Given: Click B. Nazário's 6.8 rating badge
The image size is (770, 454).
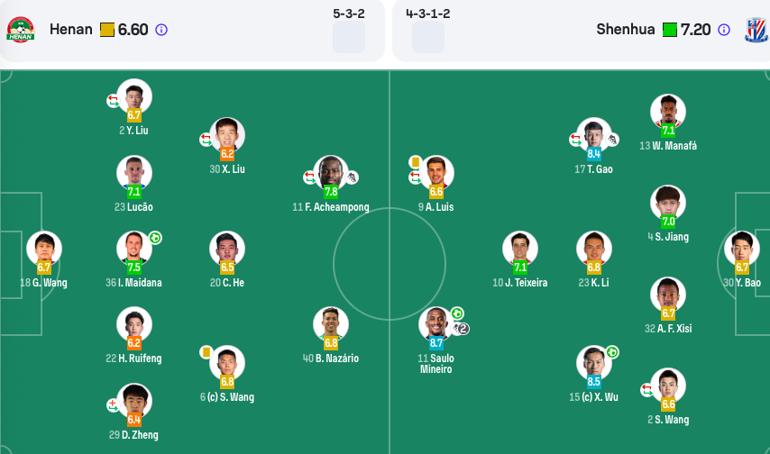Looking at the screenshot, I should pyautogui.click(x=331, y=343).
